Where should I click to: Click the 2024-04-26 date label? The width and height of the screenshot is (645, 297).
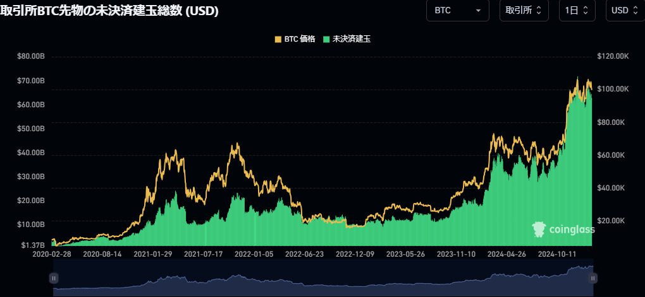pos(507,254)
